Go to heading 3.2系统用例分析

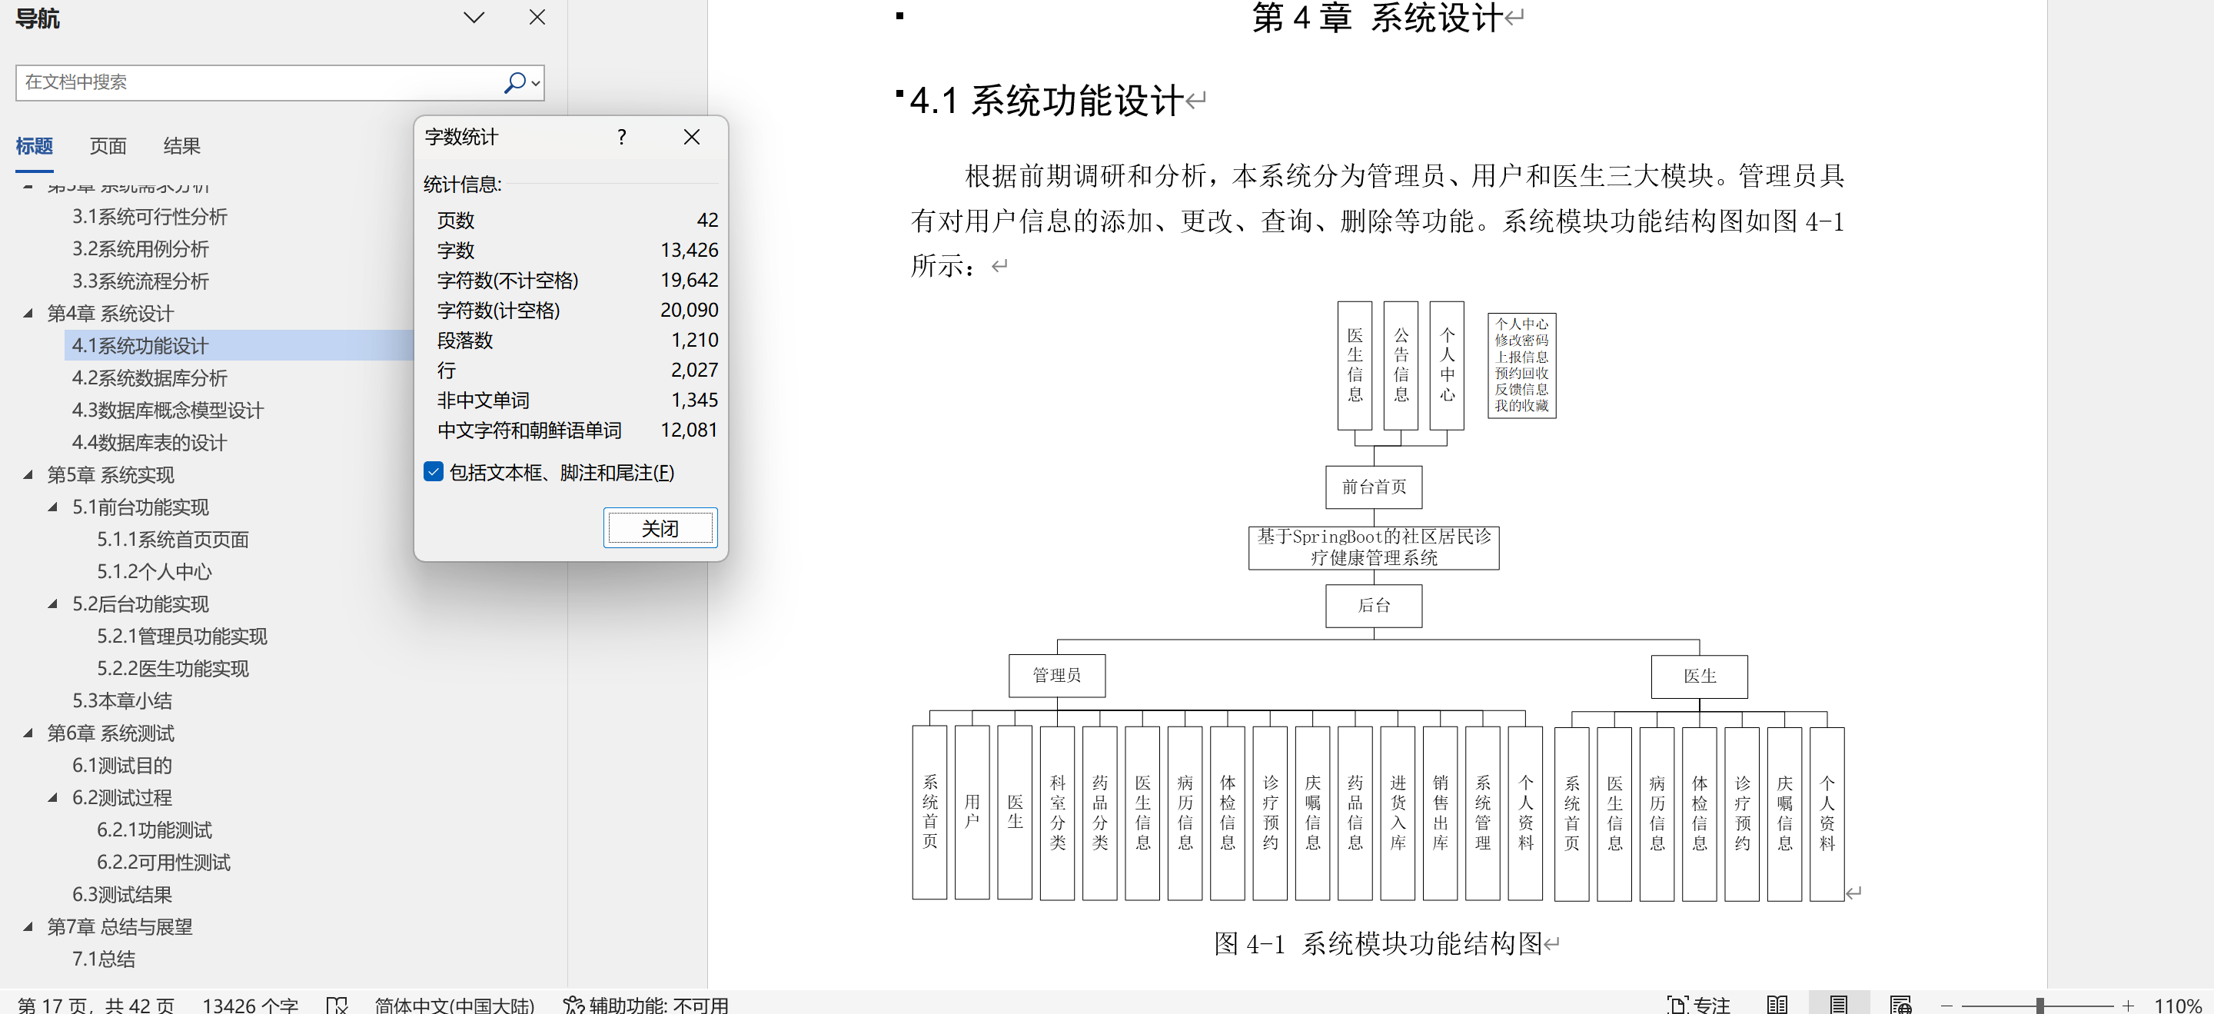coord(140,249)
